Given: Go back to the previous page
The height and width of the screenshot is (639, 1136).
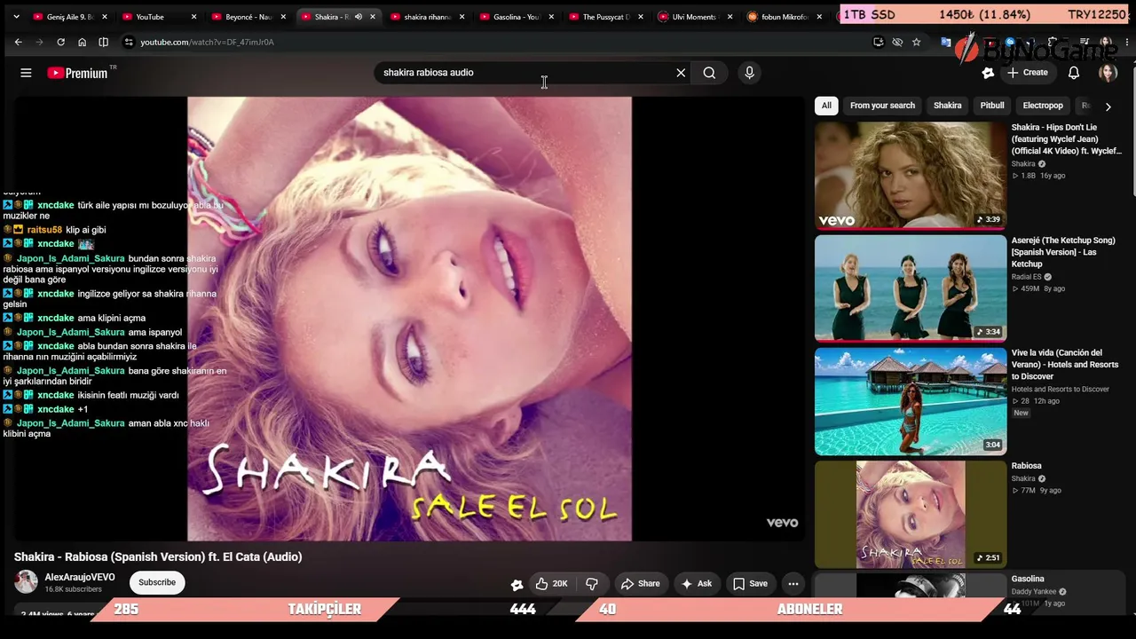Looking at the screenshot, I should (18, 42).
